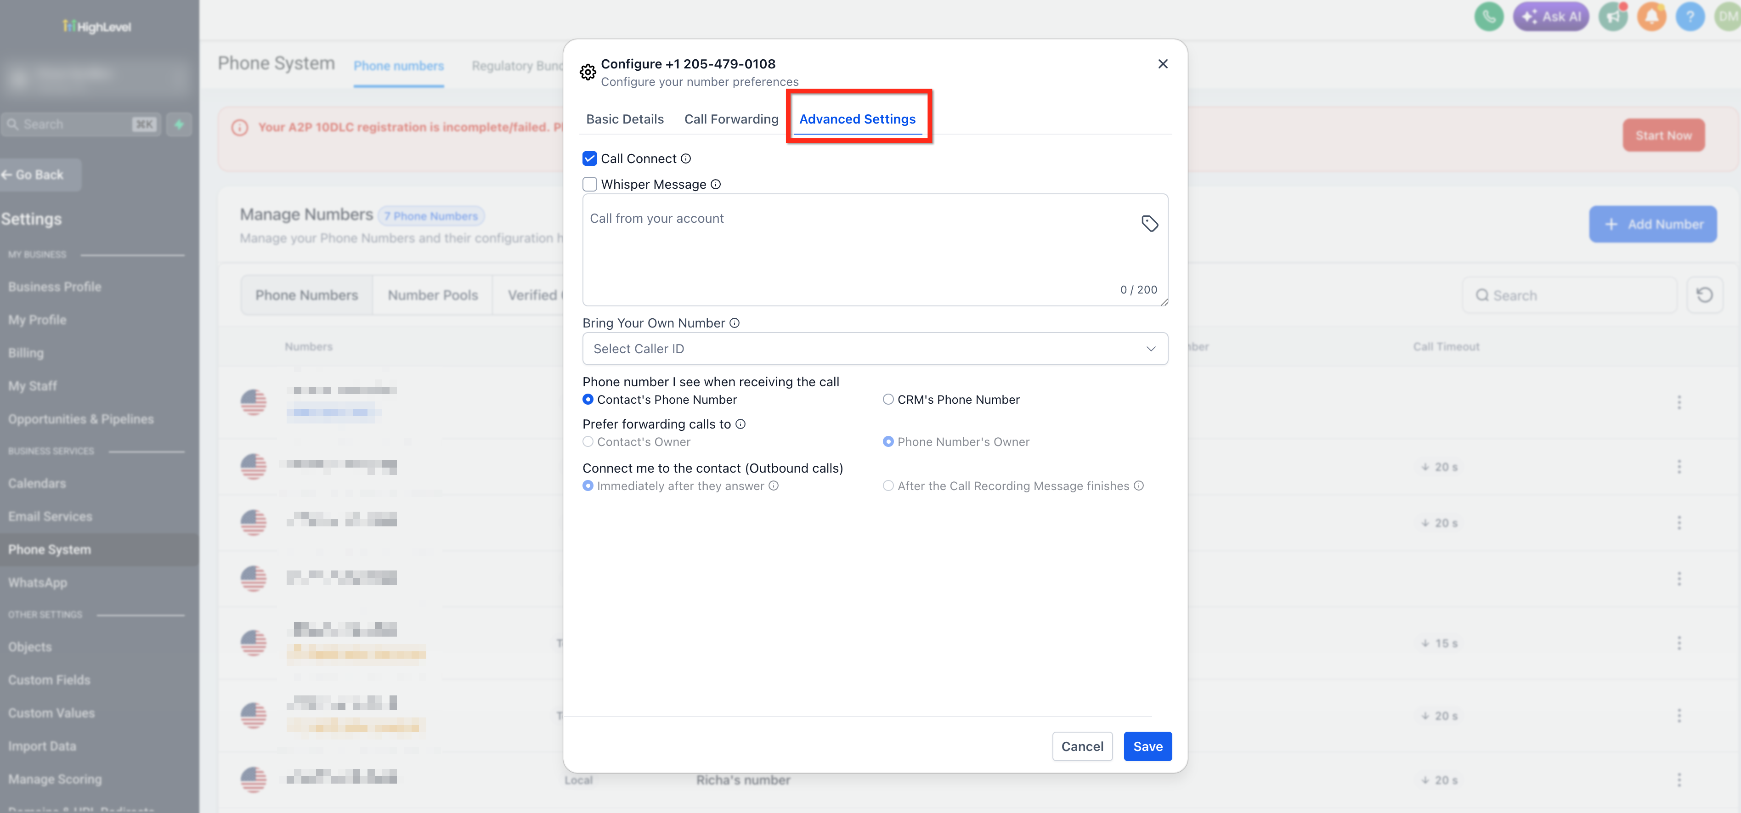Open Billing settings in sidebar
The image size is (1741, 813).
click(26, 354)
